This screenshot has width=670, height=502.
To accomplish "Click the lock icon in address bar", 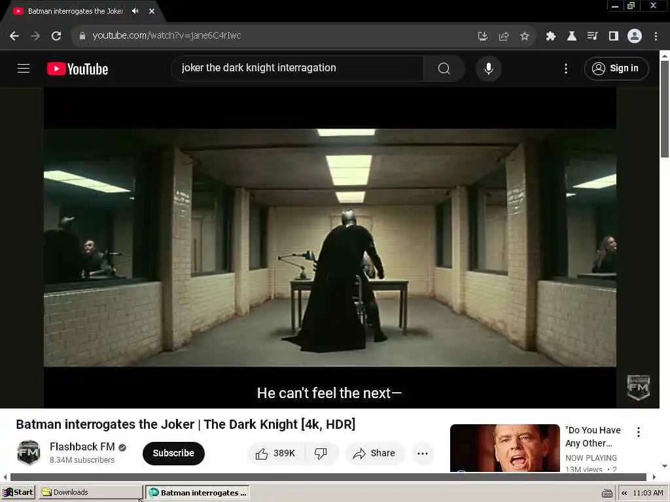I will (x=82, y=36).
